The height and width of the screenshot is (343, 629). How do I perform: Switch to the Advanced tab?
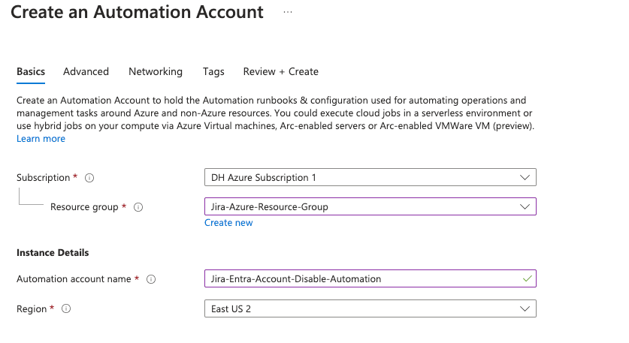[86, 71]
